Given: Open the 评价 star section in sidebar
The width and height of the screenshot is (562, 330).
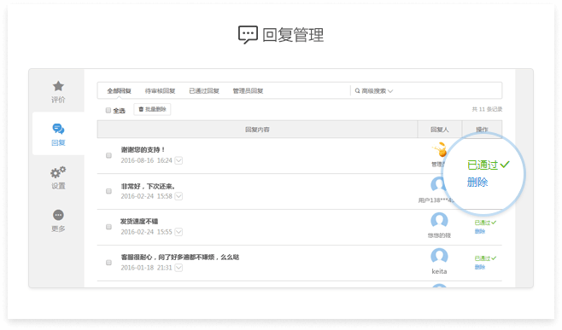Looking at the screenshot, I should pos(58,92).
